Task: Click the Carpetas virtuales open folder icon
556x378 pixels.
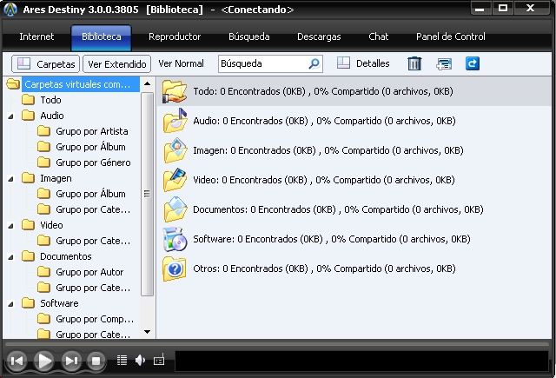Action: pyautogui.click(x=13, y=84)
